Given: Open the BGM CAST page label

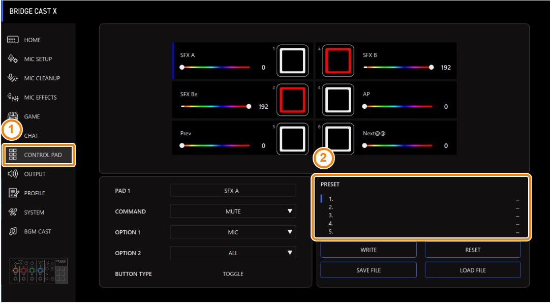Looking at the screenshot, I should point(38,232).
